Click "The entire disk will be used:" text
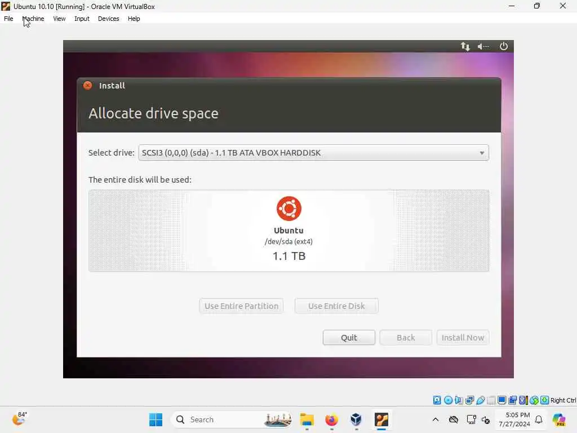This screenshot has height=433, width=577. (140, 180)
